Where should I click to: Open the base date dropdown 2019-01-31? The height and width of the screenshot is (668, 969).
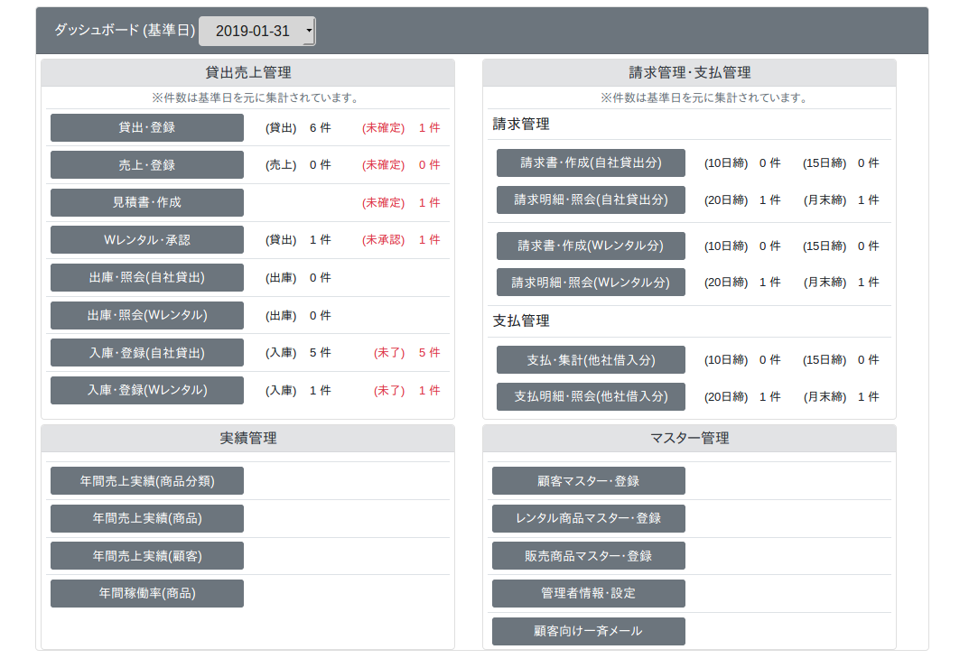coord(256,31)
